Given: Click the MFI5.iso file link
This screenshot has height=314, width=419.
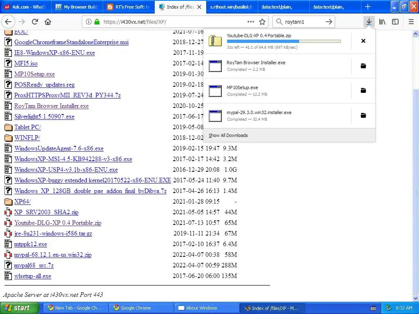Looking at the screenshot, I should [x=26, y=63].
